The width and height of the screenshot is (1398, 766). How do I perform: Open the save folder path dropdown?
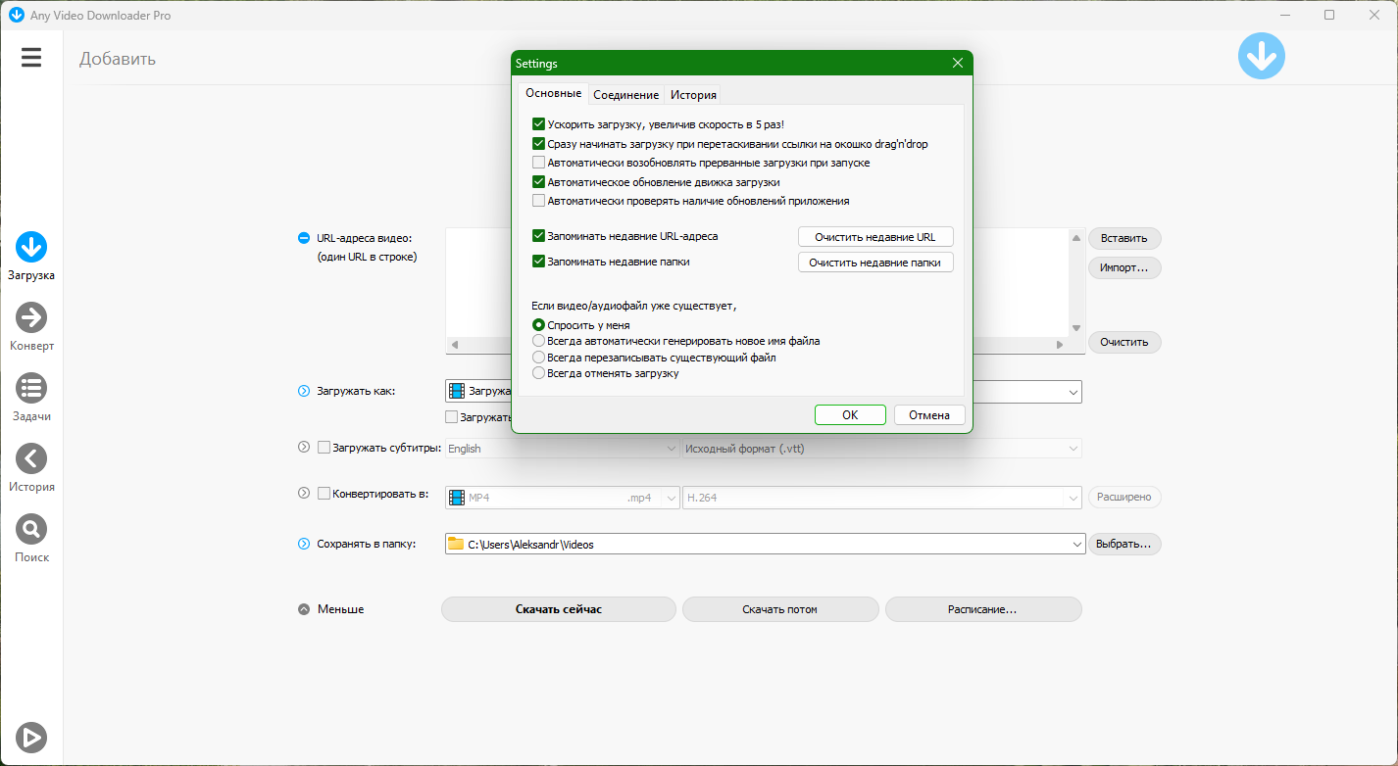[x=1076, y=544]
